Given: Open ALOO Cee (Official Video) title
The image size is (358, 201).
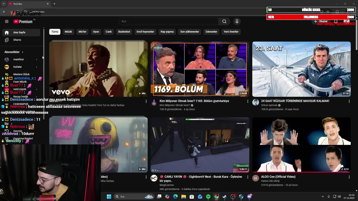Looking at the screenshot, I should point(278,177).
